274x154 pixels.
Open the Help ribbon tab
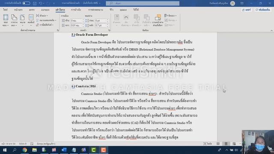pos(136,10)
